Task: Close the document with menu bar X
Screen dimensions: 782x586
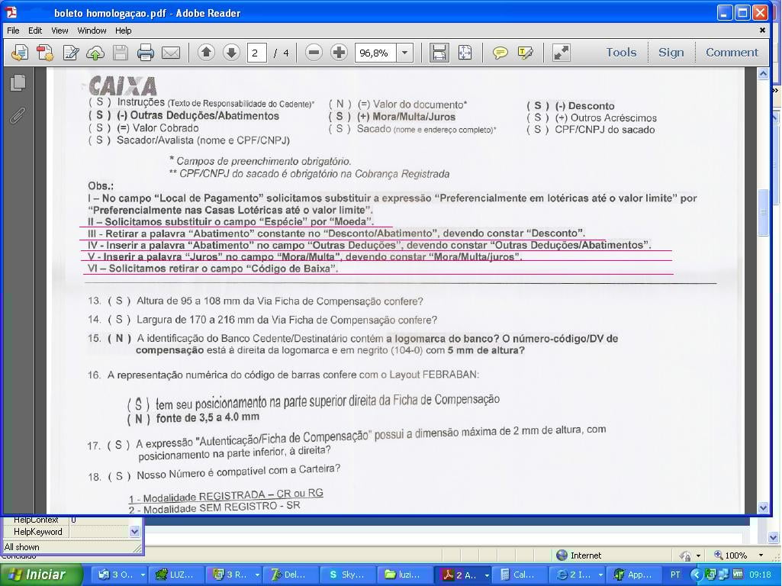Action: (761, 31)
